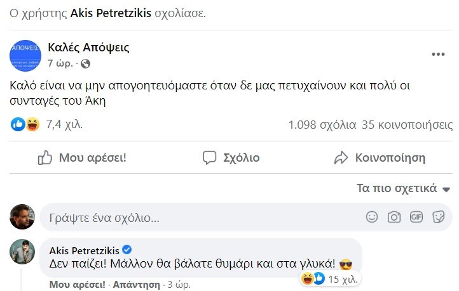Open the three-dot post options menu
Image resolution: width=459 pixels, height=291 pixels.
(438, 55)
